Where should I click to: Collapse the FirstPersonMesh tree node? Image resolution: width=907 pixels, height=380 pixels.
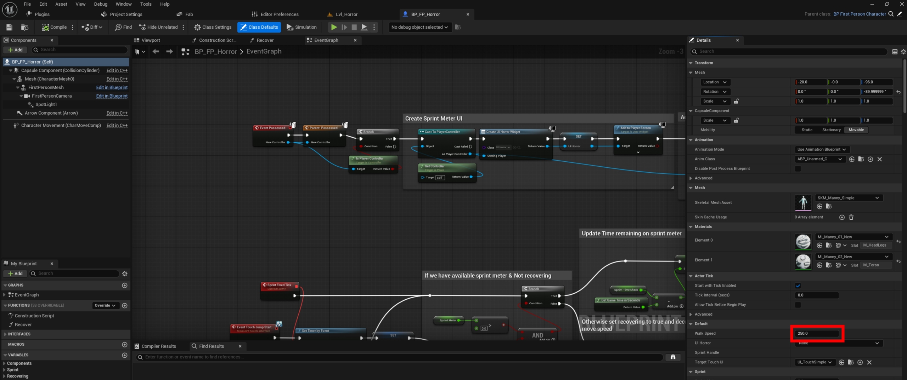tap(18, 87)
